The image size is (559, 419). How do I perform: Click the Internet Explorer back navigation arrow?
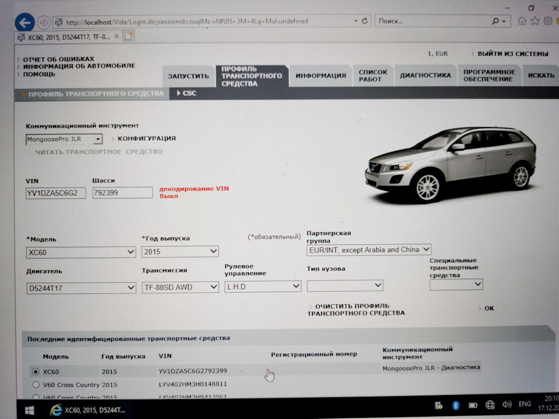23,22
